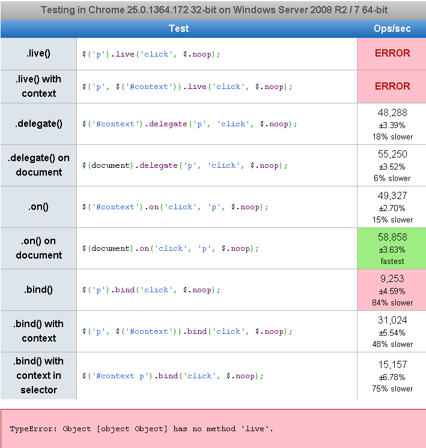Screen dimensions: 426x448
Task: Click the green 58,858 fastest result cell
Action: click(x=392, y=248)
